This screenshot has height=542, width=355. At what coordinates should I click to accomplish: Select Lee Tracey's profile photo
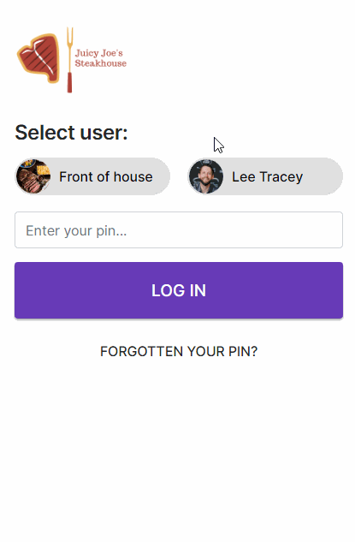pyautogui.click(x=206, y=176)
